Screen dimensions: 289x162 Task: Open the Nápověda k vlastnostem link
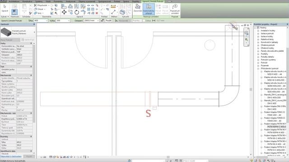point(11,157)
